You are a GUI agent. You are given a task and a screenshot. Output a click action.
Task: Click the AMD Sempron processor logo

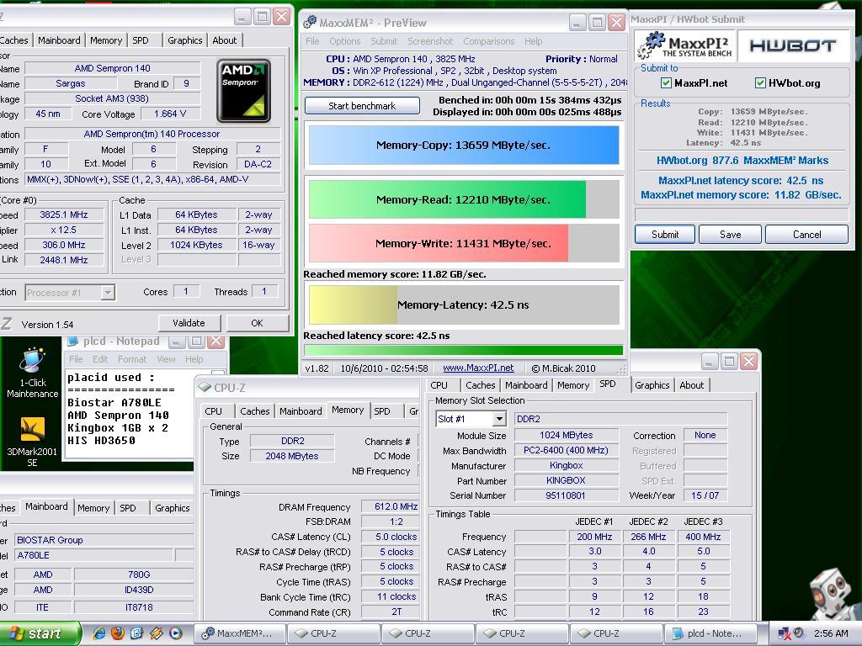click(x=243, y=91)
